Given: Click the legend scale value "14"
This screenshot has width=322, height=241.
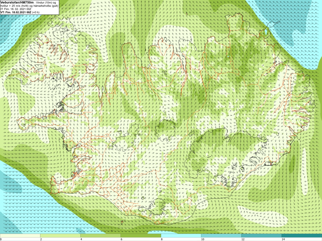Looking at the screenshot, I should click(283, 239).
